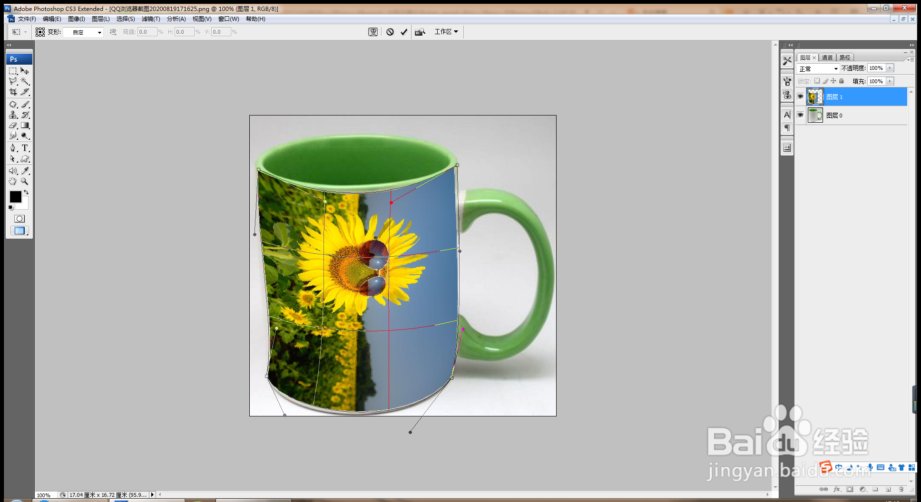Image resolution: width=921 pixels, height=502 pixels.
Task: Pick the white background color
Action: tap(24, 205)
